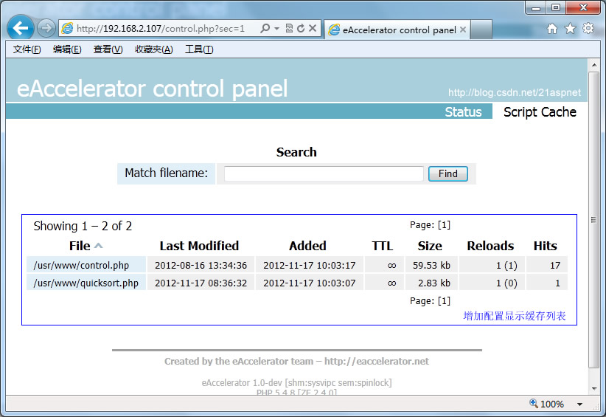Image resolution: width=606 pixels, height=417 pixels.
Task: Sort by File column header
Action: click(80, 246)
